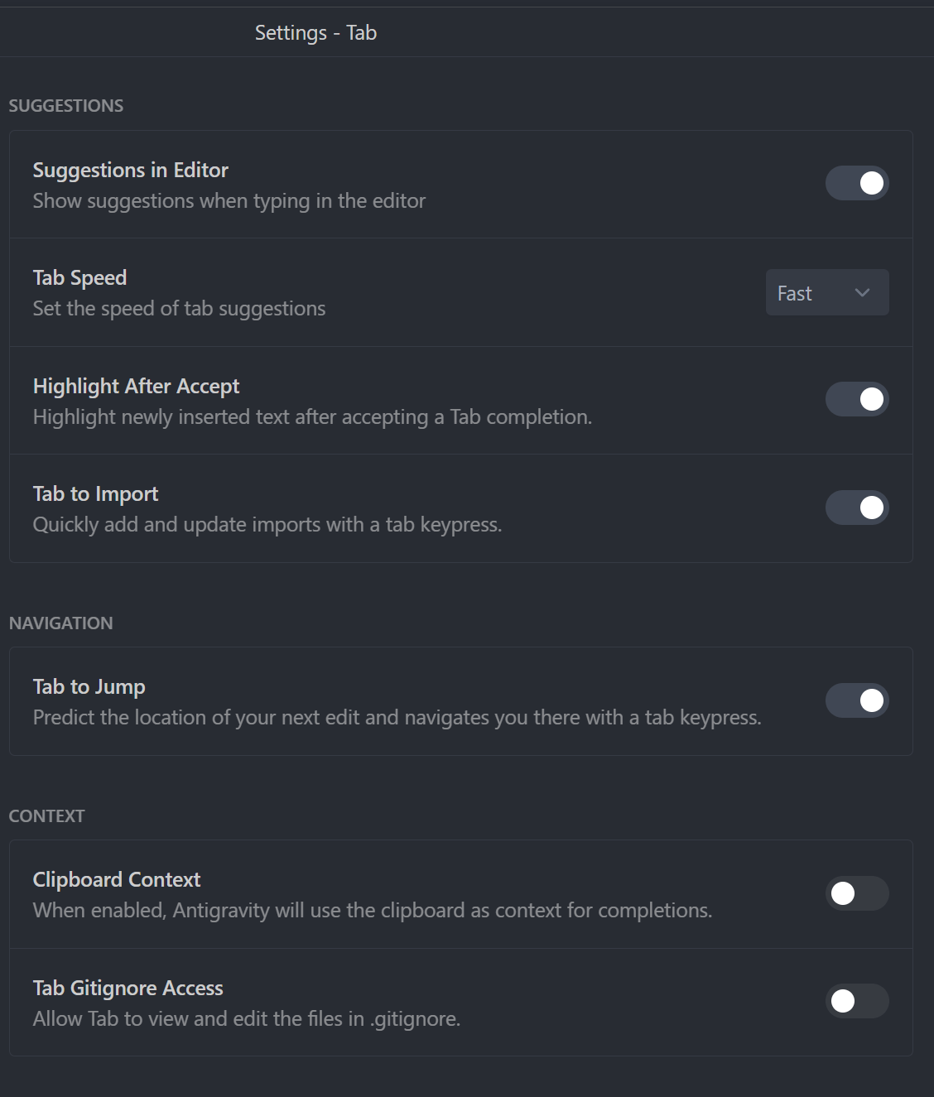The height and width of the screenshot is (1097, 934).
Task: Disable the Tab to Jump feature
Action: pos(857,700)
